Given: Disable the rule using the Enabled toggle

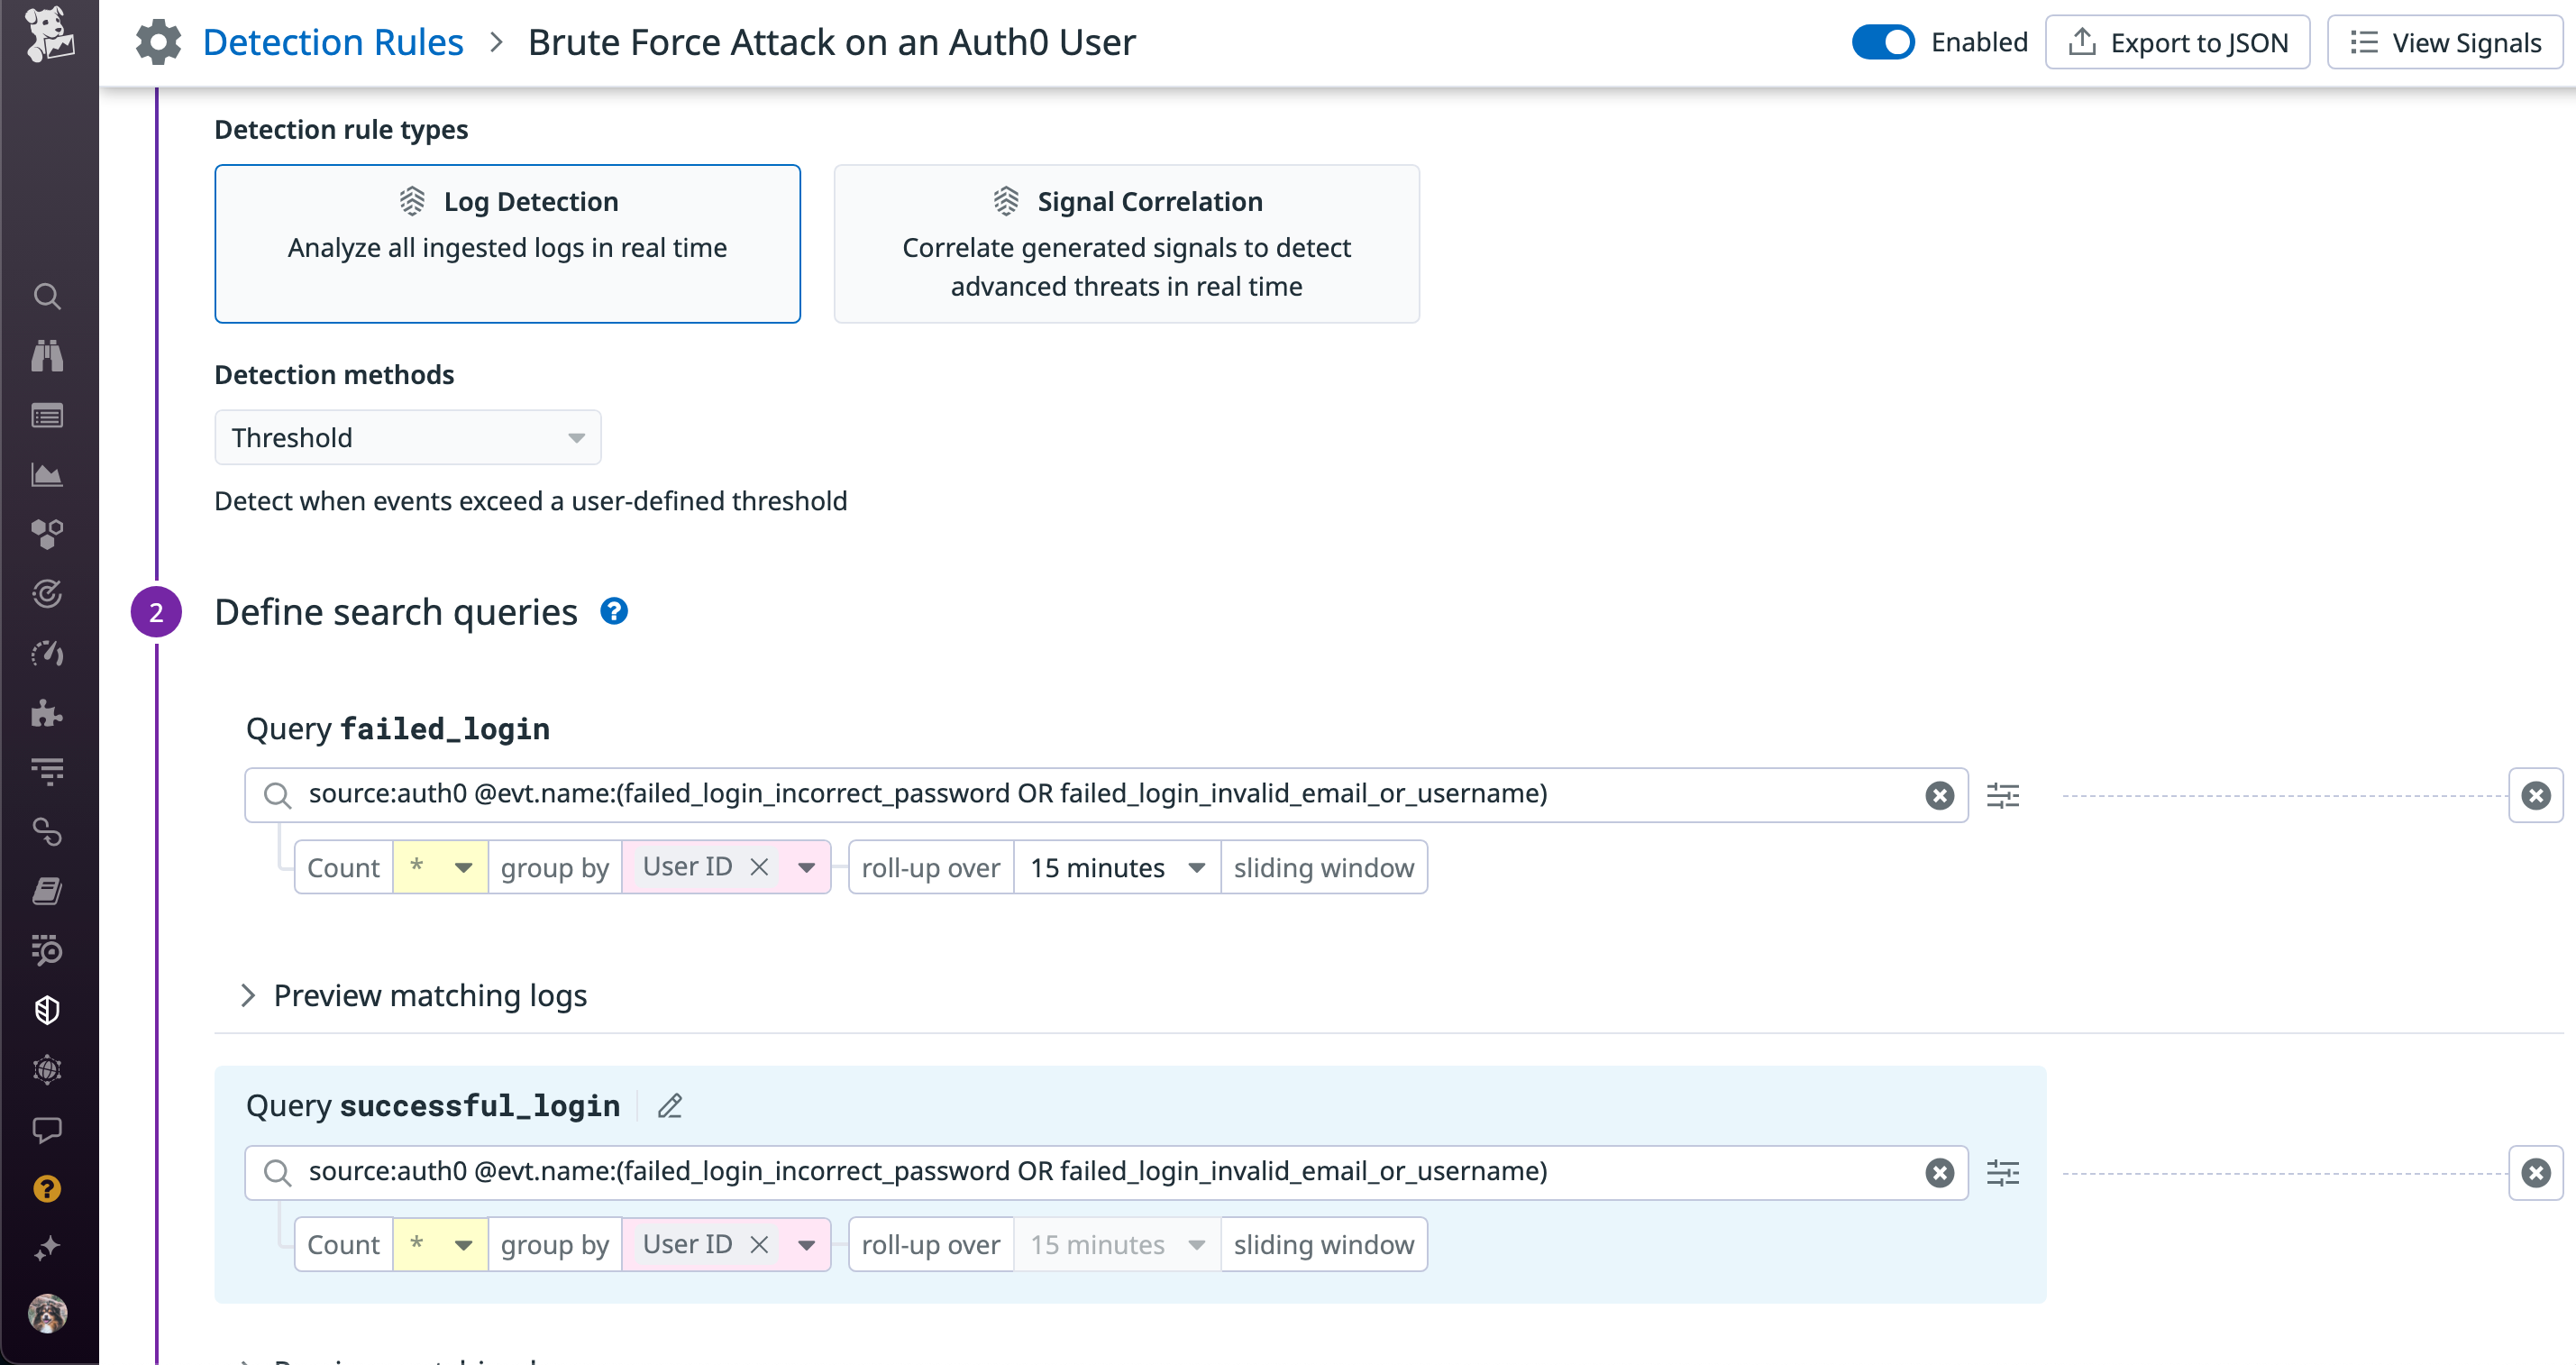Looking at the screenshot, I should coord(1883,42).
